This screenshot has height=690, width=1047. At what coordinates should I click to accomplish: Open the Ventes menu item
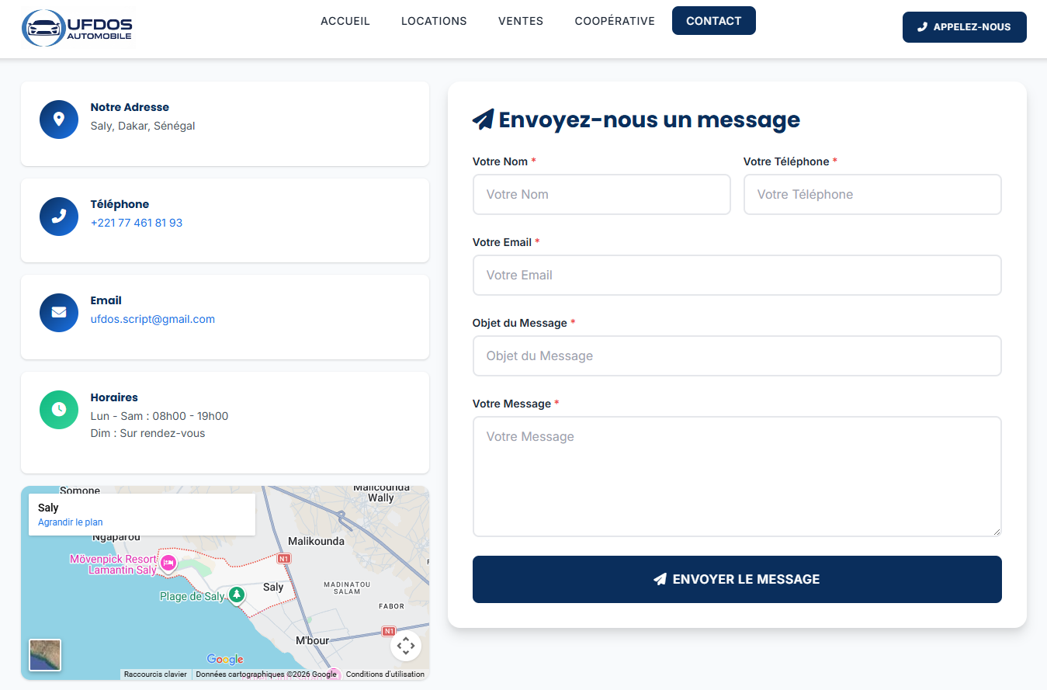tap(521, 21)
